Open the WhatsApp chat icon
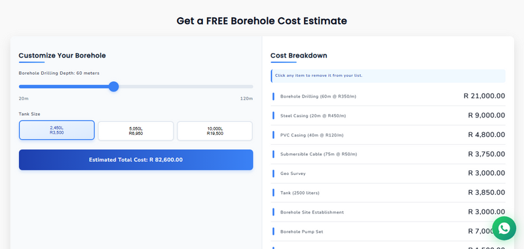 (x=504, y=228)
